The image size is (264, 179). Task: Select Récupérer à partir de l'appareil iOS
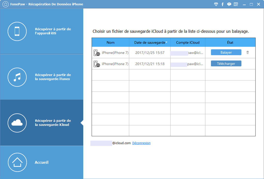[x=53, y=31]
